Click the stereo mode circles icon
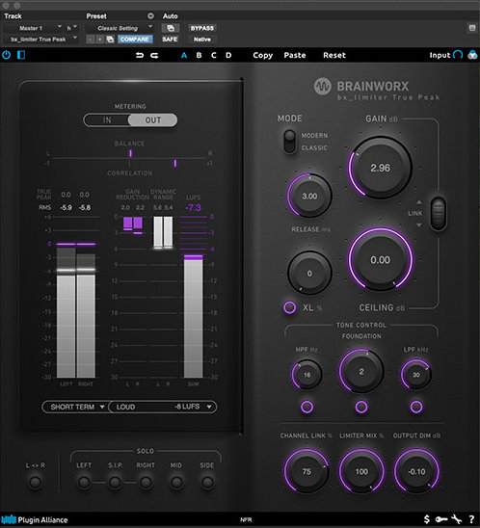 click(472, 55)
